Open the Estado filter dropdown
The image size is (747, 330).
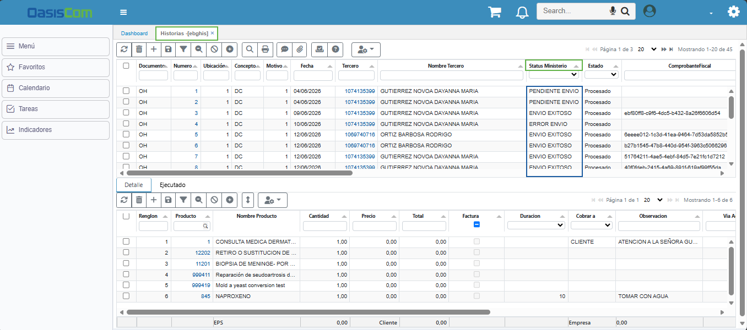tap(602, 75)
